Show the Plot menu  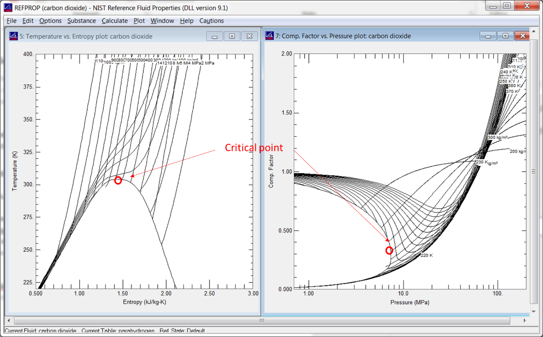click(139, 21)
